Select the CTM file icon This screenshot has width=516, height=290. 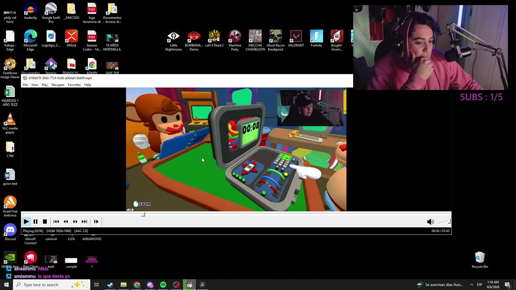[x=10, y=149]
